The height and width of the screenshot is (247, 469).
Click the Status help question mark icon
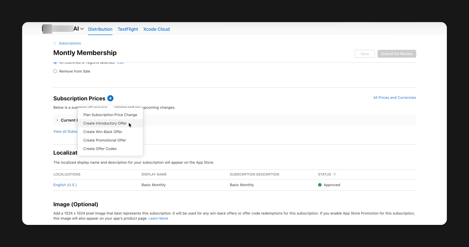pyautogui.click(x=334, y=174)
